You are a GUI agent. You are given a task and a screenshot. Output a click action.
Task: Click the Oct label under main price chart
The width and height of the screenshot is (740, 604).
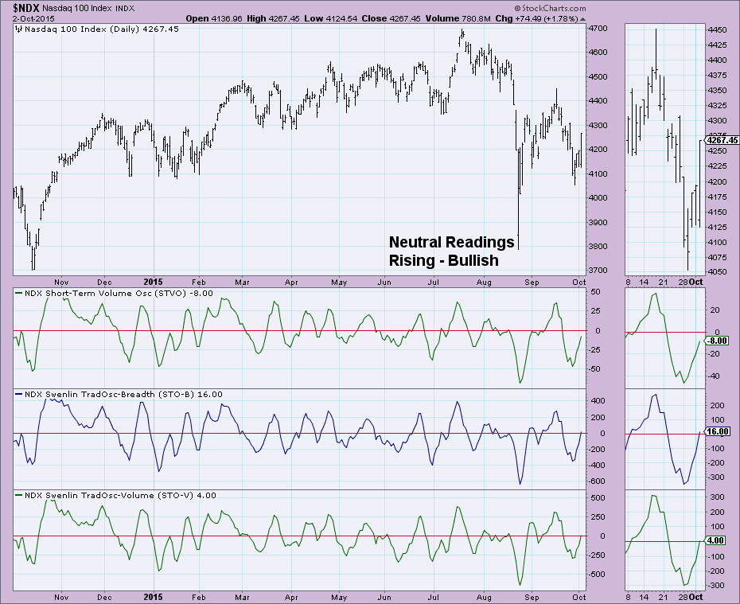click(x=579, y=283)
